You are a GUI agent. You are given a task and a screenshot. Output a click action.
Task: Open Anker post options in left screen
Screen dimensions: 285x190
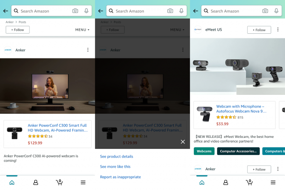point(88,50)
